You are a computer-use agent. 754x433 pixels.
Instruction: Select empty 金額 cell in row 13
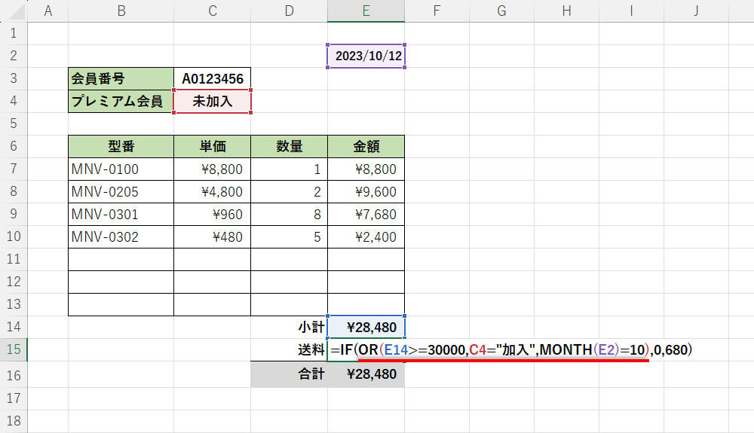366,304
